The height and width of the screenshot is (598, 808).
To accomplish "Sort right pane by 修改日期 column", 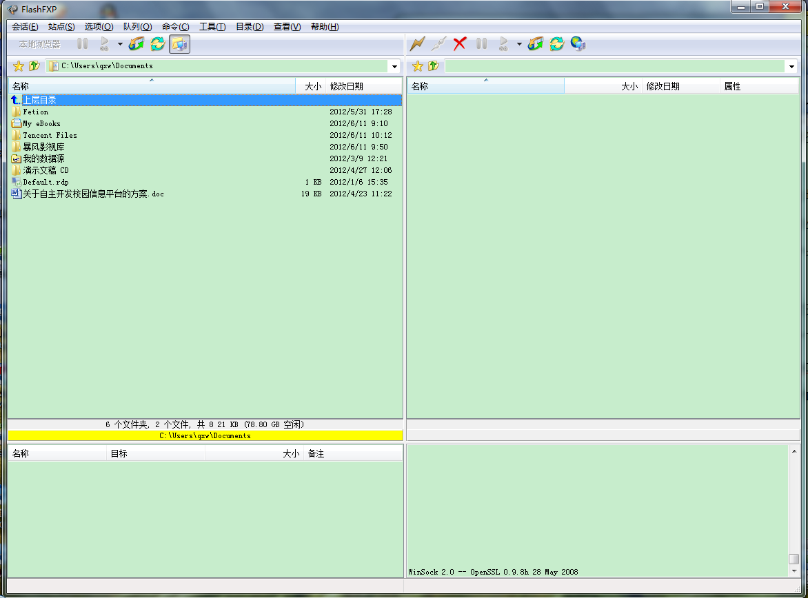I will tap(680, 86).
